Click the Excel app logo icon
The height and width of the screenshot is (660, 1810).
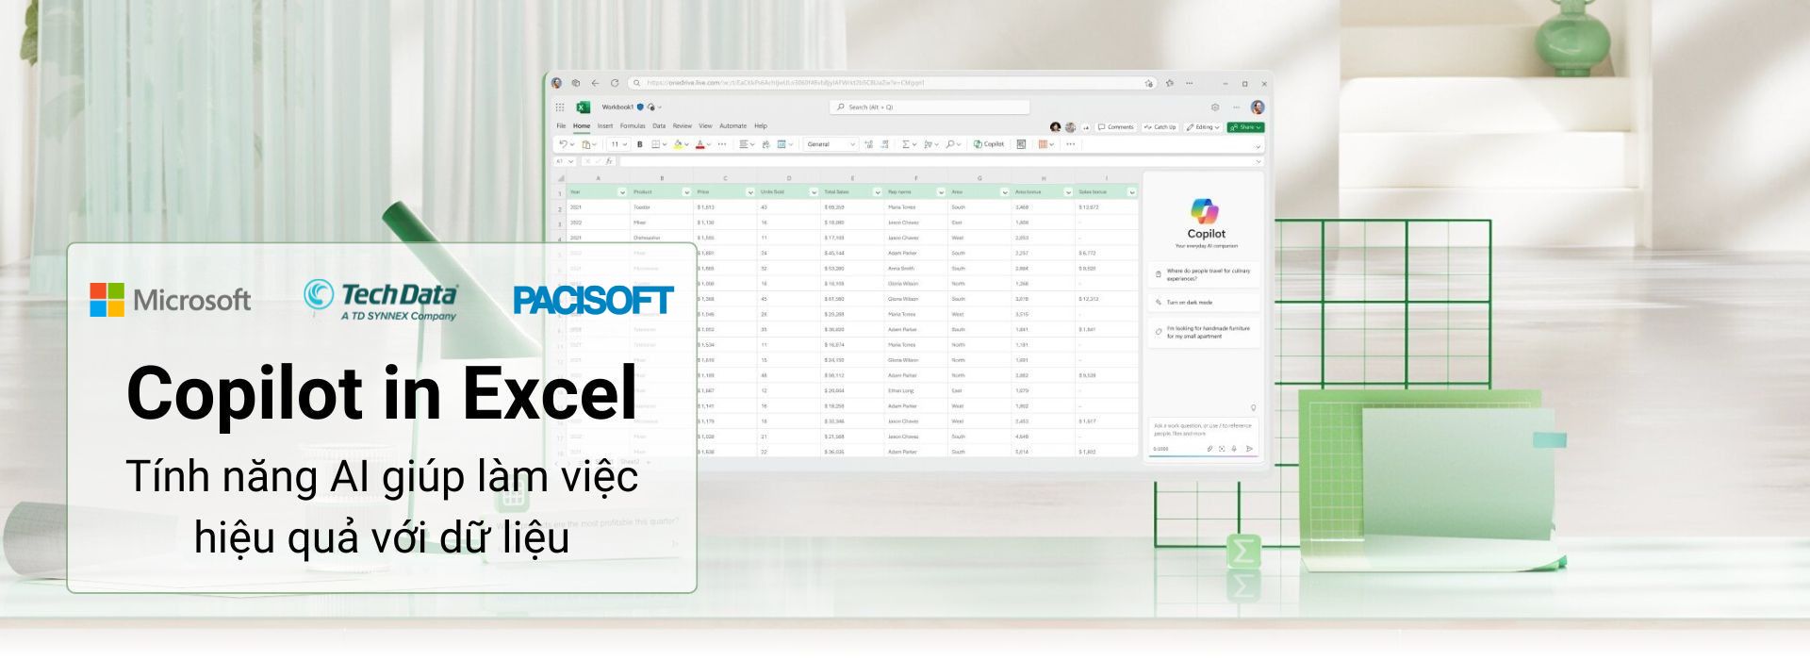(583, 107)
